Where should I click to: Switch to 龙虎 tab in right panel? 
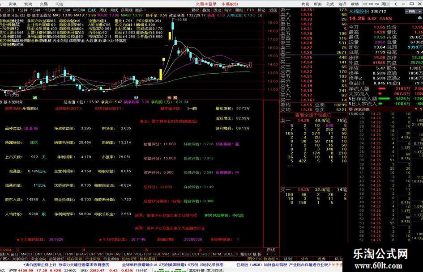pyautogui.click(x=321, y=259)
